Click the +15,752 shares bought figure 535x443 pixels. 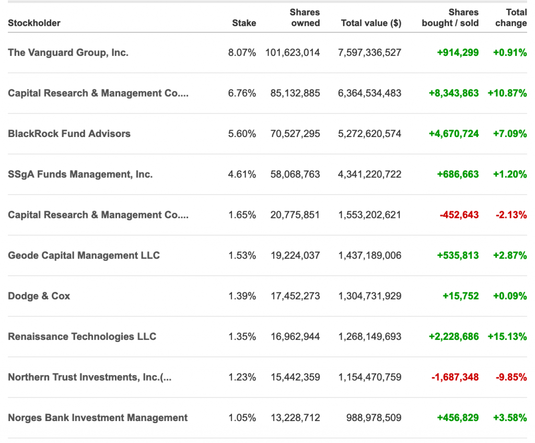click(x=461, y=296)
